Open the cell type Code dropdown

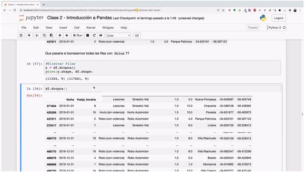[118, 35]
